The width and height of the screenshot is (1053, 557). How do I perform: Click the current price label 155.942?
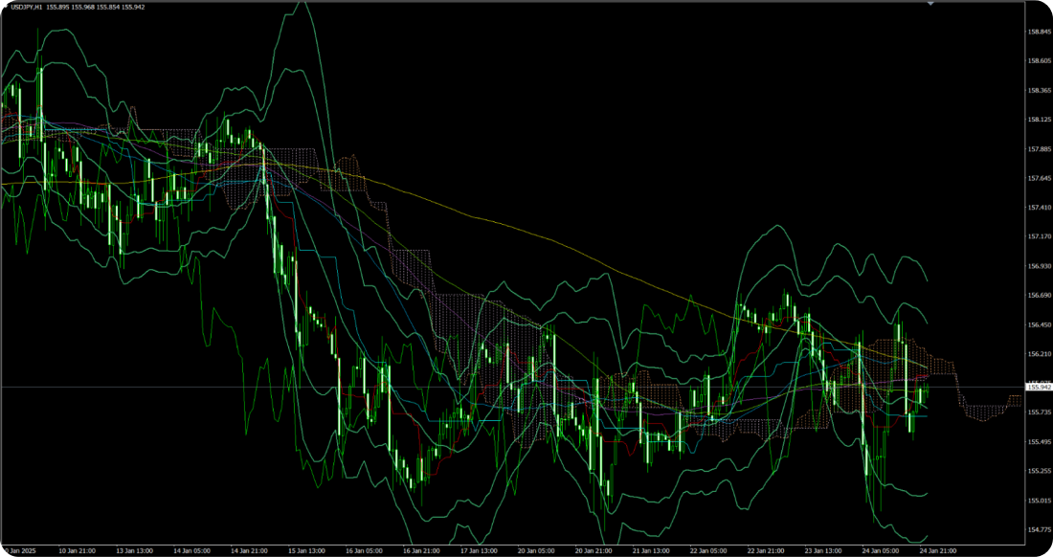(1039, 388)
